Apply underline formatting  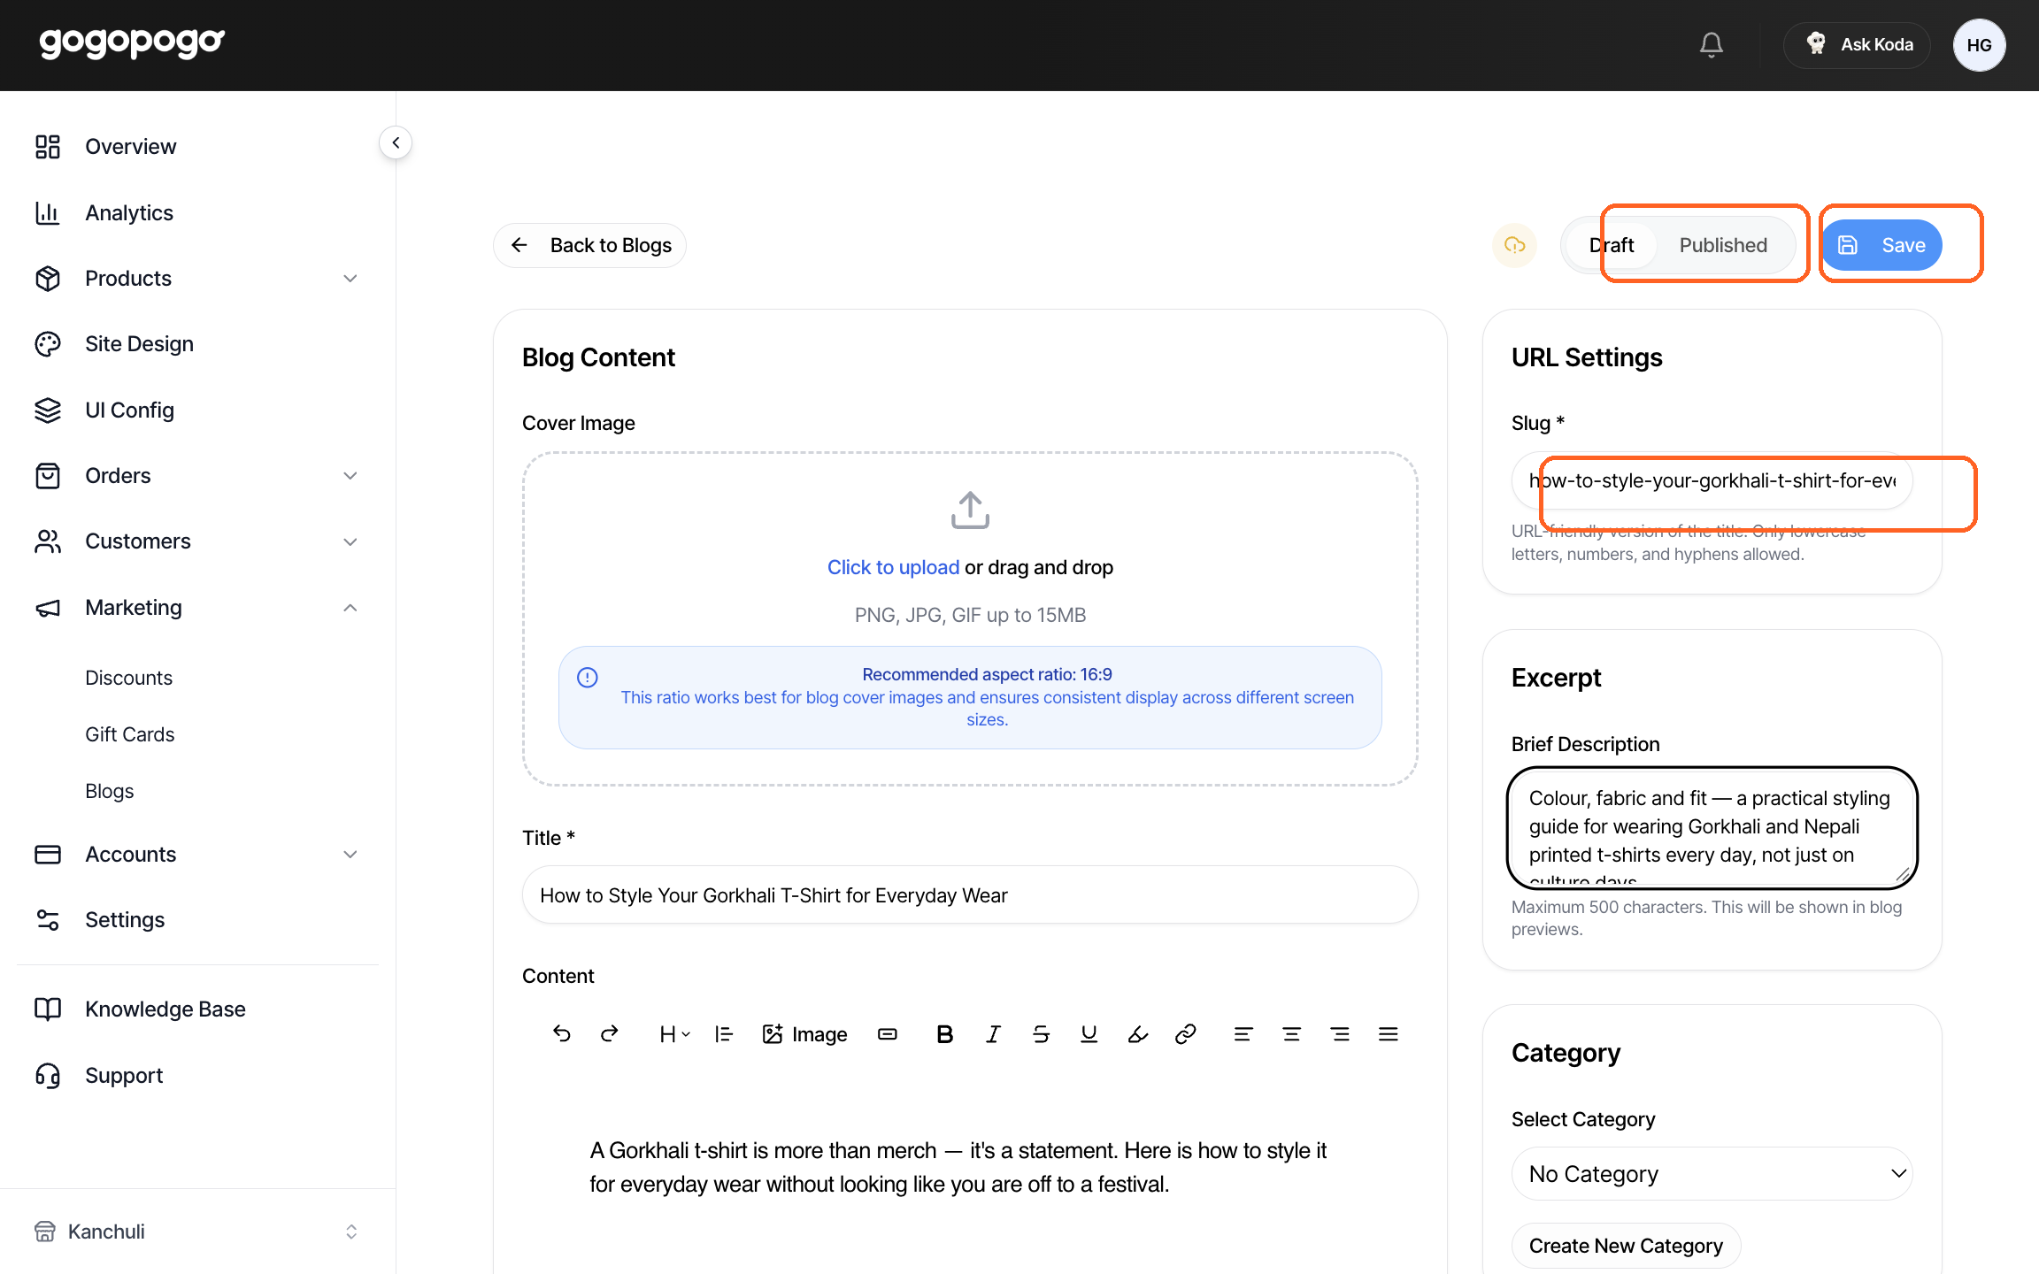(1089, 1033)
